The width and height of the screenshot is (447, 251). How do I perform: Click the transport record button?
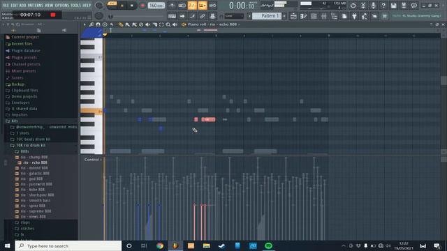(x=142, y=6)
